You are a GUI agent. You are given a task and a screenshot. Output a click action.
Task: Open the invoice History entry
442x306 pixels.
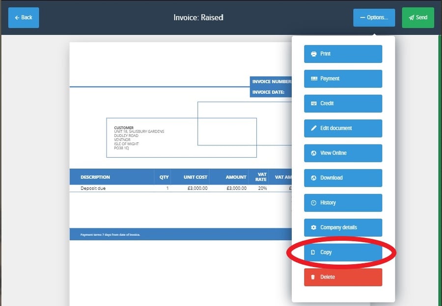coord(343,203)
